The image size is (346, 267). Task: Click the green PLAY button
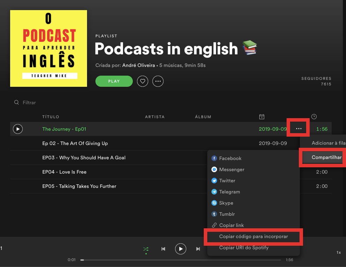coord(114,81)
